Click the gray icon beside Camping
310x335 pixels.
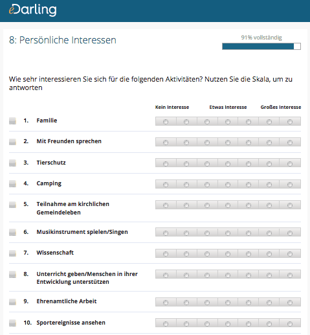click(x=12, y=184)
